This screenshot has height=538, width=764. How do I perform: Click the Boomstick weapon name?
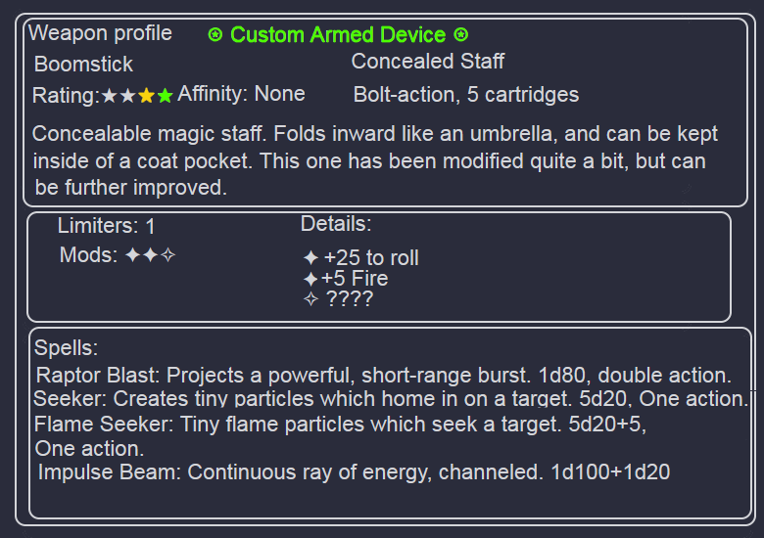click(83, 65)
